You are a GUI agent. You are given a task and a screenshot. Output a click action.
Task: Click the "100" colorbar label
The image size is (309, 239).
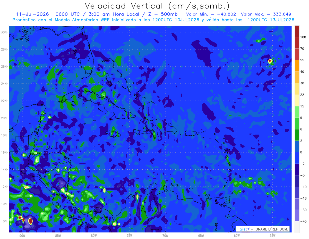pos(303,37)
